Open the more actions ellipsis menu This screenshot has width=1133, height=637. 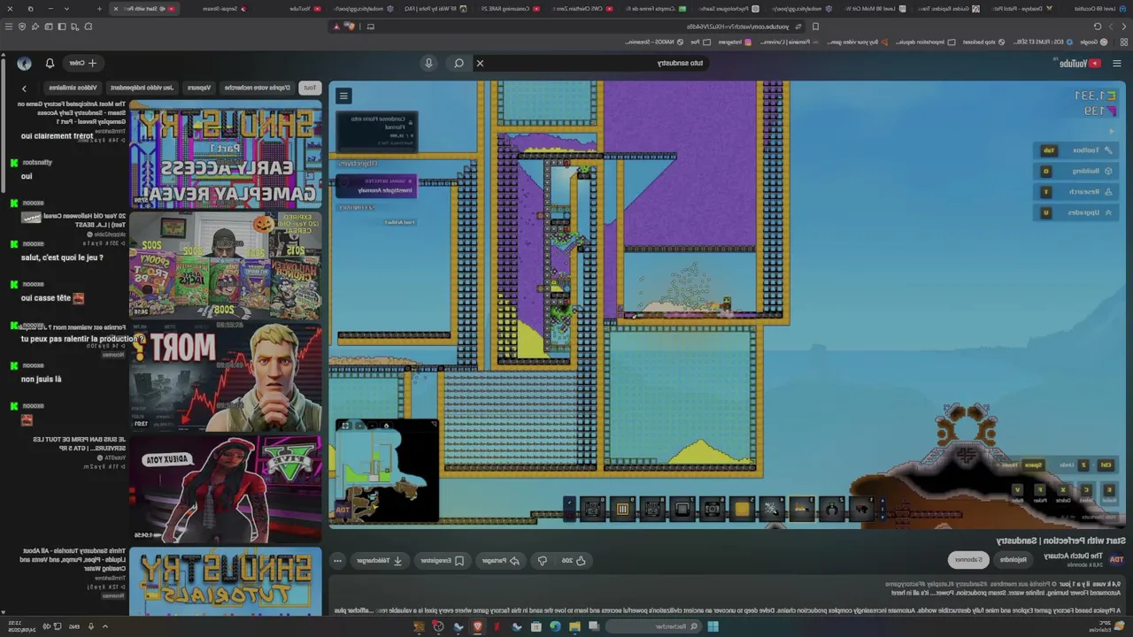(337, 560)
